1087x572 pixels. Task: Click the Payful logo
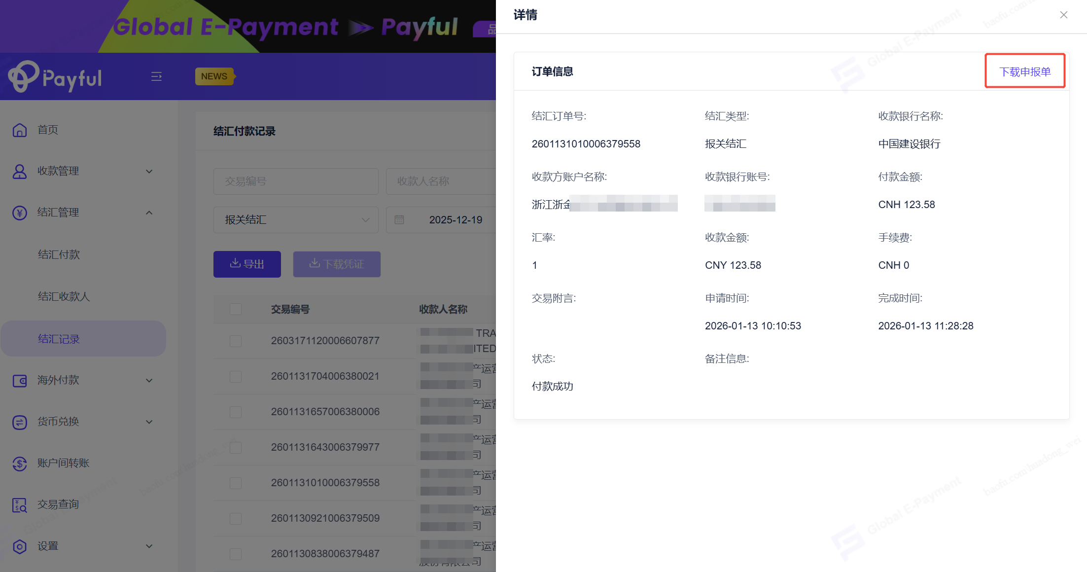click(x=55, y=77)
